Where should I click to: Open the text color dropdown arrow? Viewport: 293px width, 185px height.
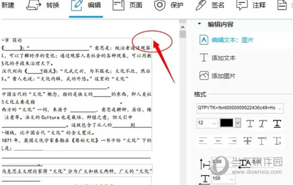[x=238, y=123]
